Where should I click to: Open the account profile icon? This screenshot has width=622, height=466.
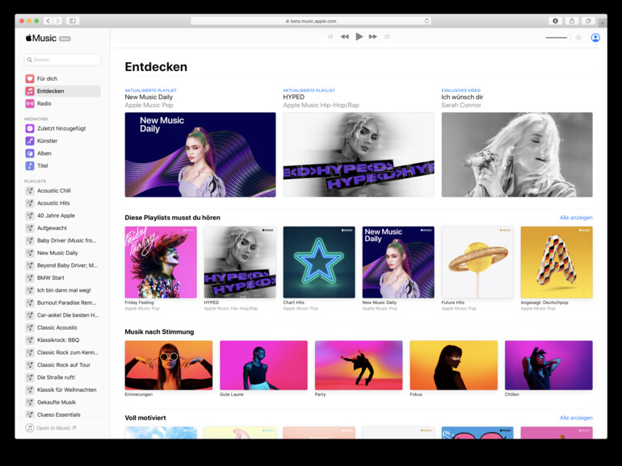pos(595,38)
